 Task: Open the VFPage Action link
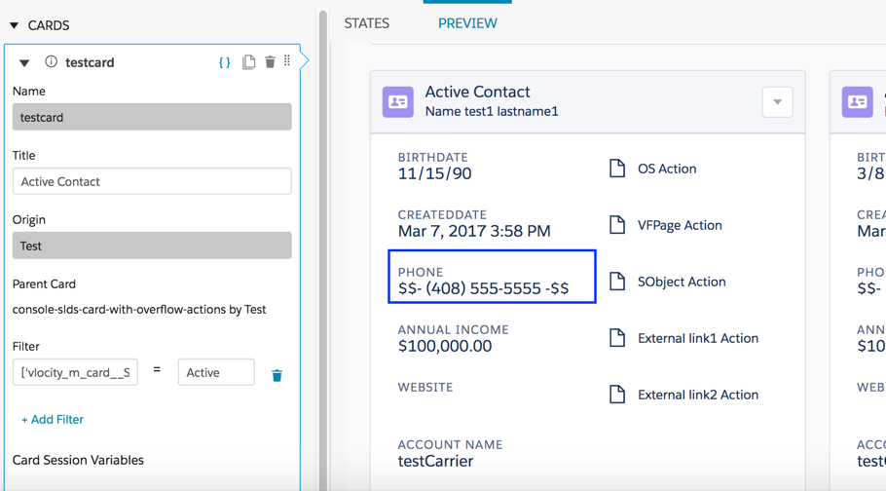point(680,225)
